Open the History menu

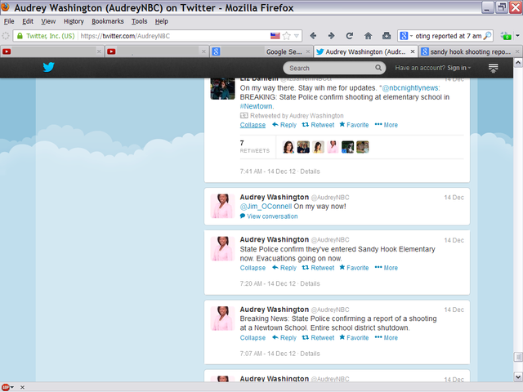click(74, 21)
